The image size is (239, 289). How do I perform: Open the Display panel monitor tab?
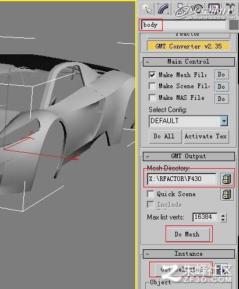pyautogui.click(x=214, y=9)
